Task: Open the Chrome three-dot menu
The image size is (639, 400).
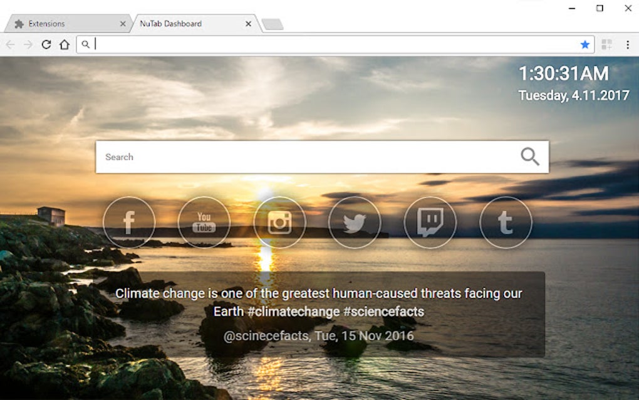Action: pyautogui.click(x=628, y=45)
